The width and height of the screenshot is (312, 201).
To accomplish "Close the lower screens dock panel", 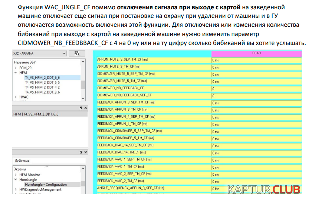I will tap(85, 152).
